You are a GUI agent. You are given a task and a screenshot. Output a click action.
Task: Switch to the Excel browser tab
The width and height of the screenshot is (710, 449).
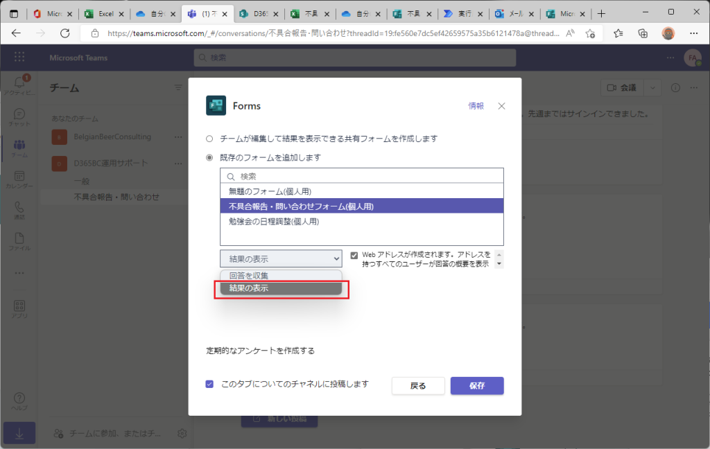(x=105, y=14)
